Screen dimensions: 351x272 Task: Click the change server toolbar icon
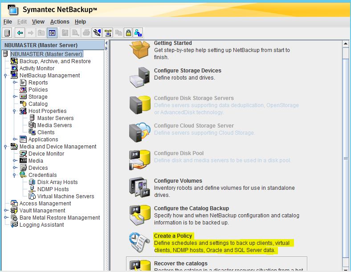tap(7, 33)
